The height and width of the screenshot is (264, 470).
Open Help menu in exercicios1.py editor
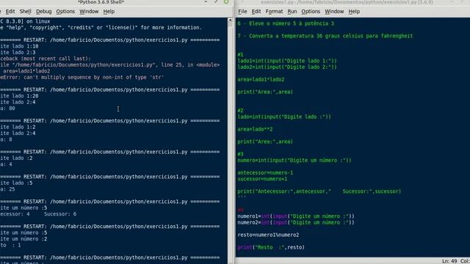354,12
